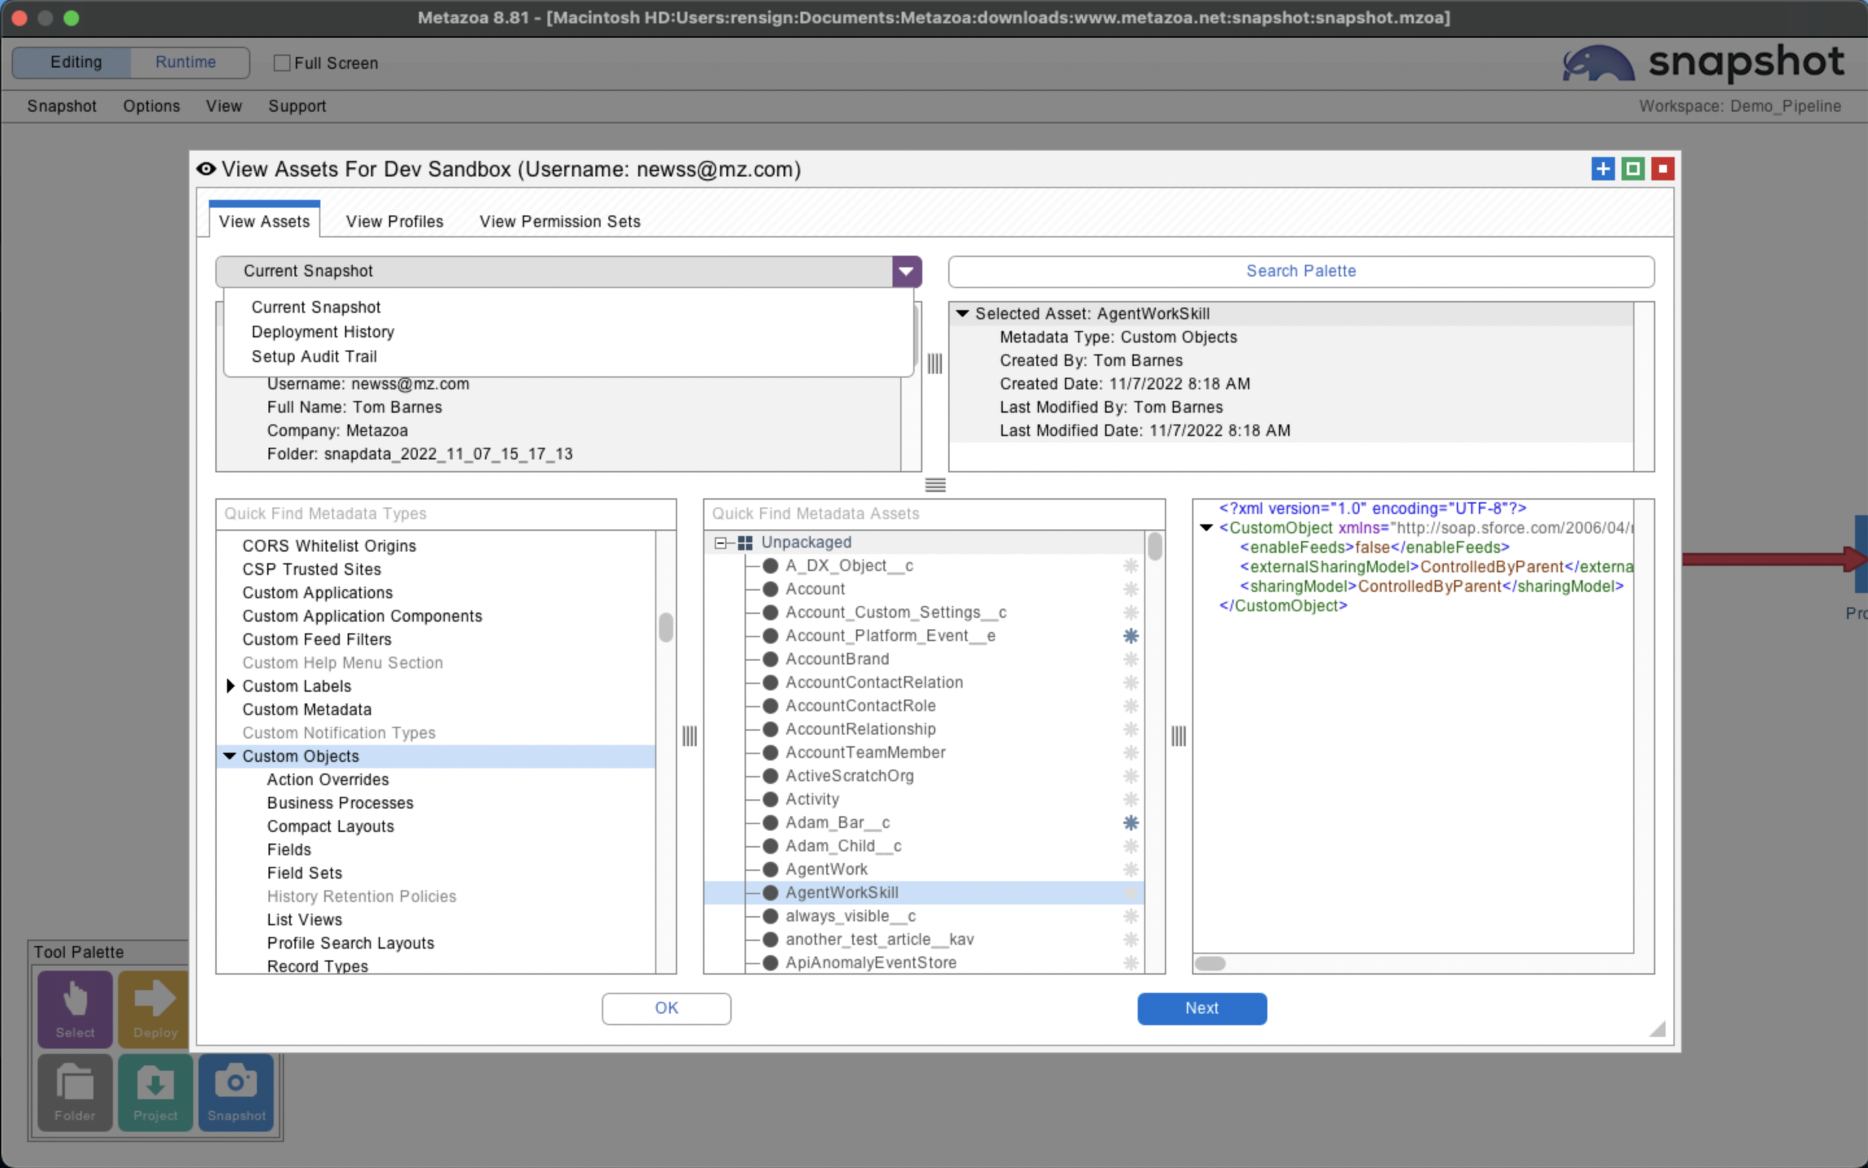Click the bullet icon next to ApiAnomalyEventStore

coord(770,962)
